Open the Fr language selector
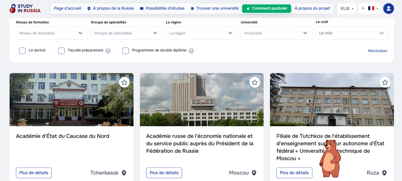The width and height of the screenshot is (402, 181). point(370,8)
